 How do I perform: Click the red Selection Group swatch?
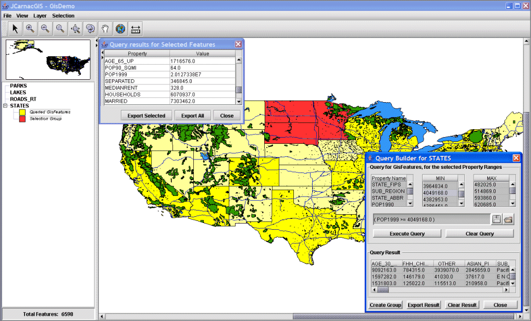[22, 119]
